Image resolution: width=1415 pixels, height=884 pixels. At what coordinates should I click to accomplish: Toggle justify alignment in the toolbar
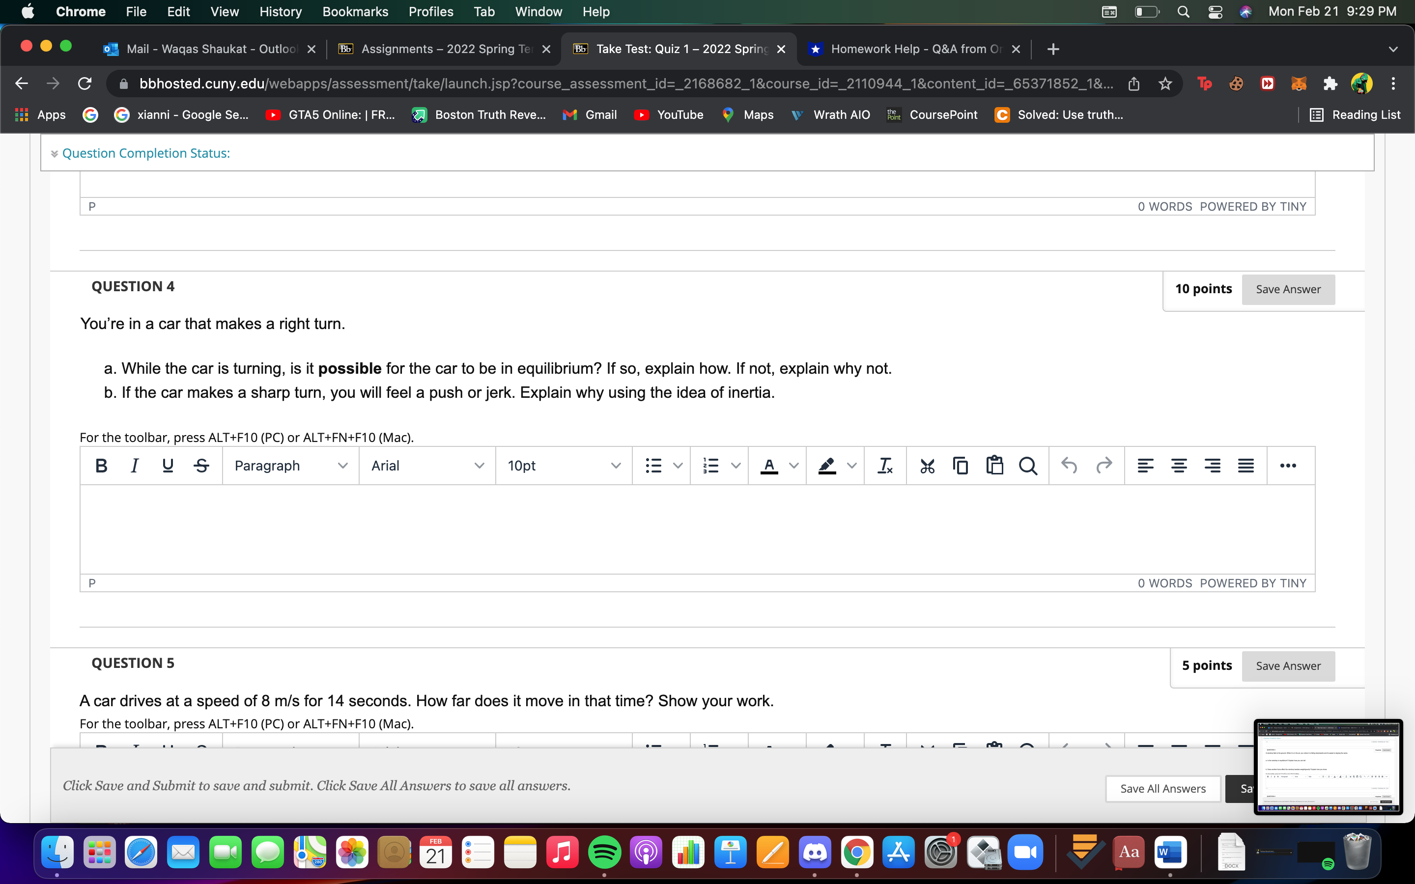pos(1246,466)
